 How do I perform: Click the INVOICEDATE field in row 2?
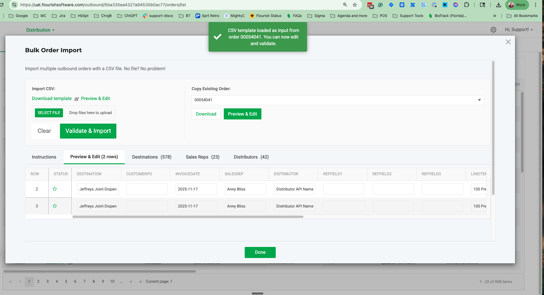tap(196, 189)
